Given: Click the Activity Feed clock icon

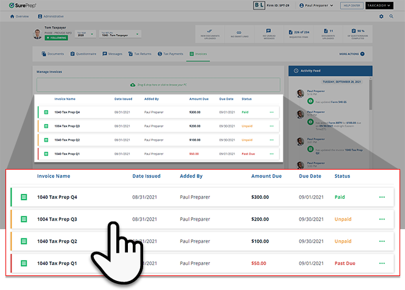Looking at the screenshot, I should click(295, 71).
